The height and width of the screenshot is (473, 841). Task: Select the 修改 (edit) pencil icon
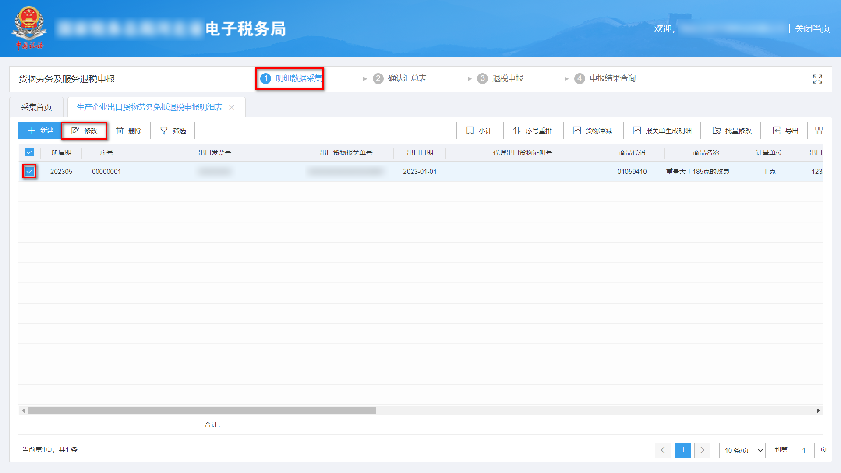[75, 130]
